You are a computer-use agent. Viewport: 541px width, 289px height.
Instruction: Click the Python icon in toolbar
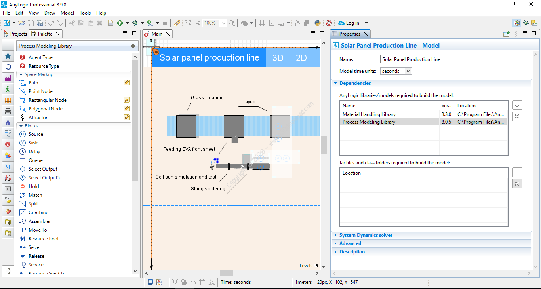318,23
